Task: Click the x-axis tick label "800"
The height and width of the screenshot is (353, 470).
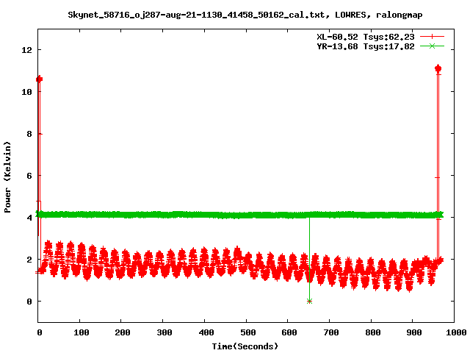Action: click(372, 332)
